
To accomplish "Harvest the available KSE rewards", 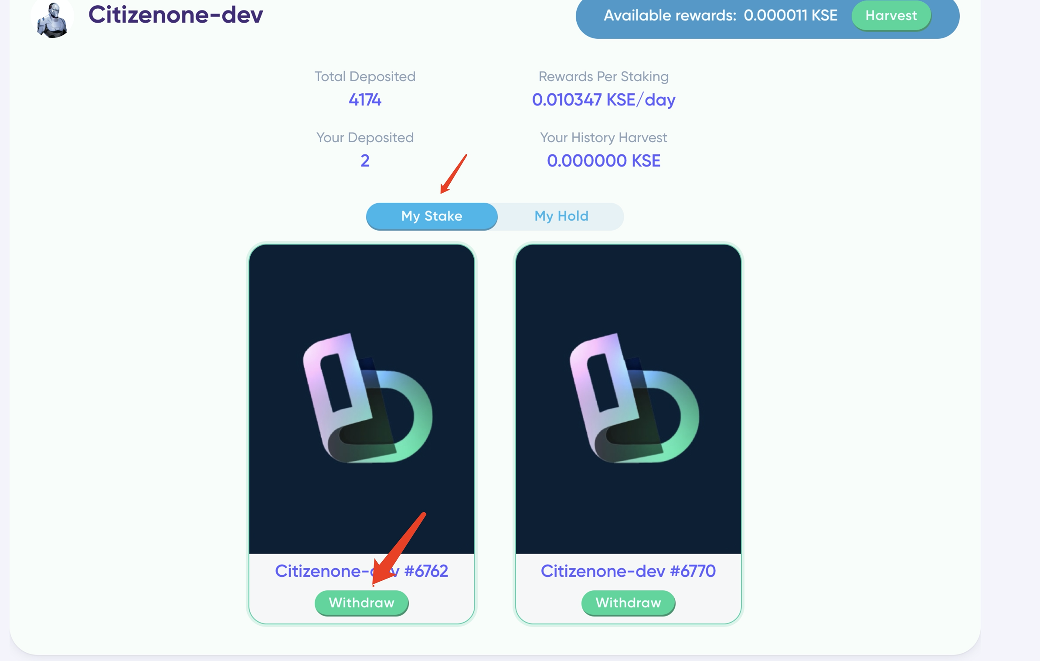I will pyautogui.click(x=891, y=16).
